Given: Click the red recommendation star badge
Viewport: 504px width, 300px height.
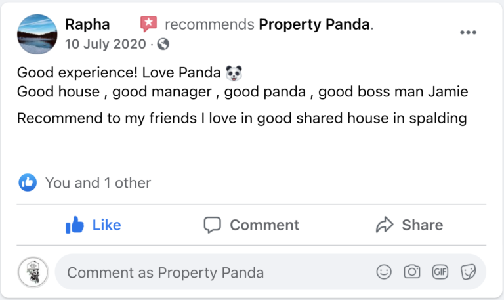Looking at the screenshot, I should tap(148, 25).
